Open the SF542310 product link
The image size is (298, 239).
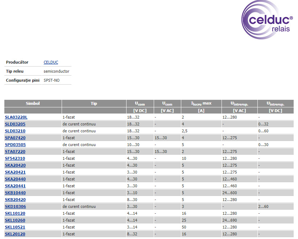click(x=15, y=158)
